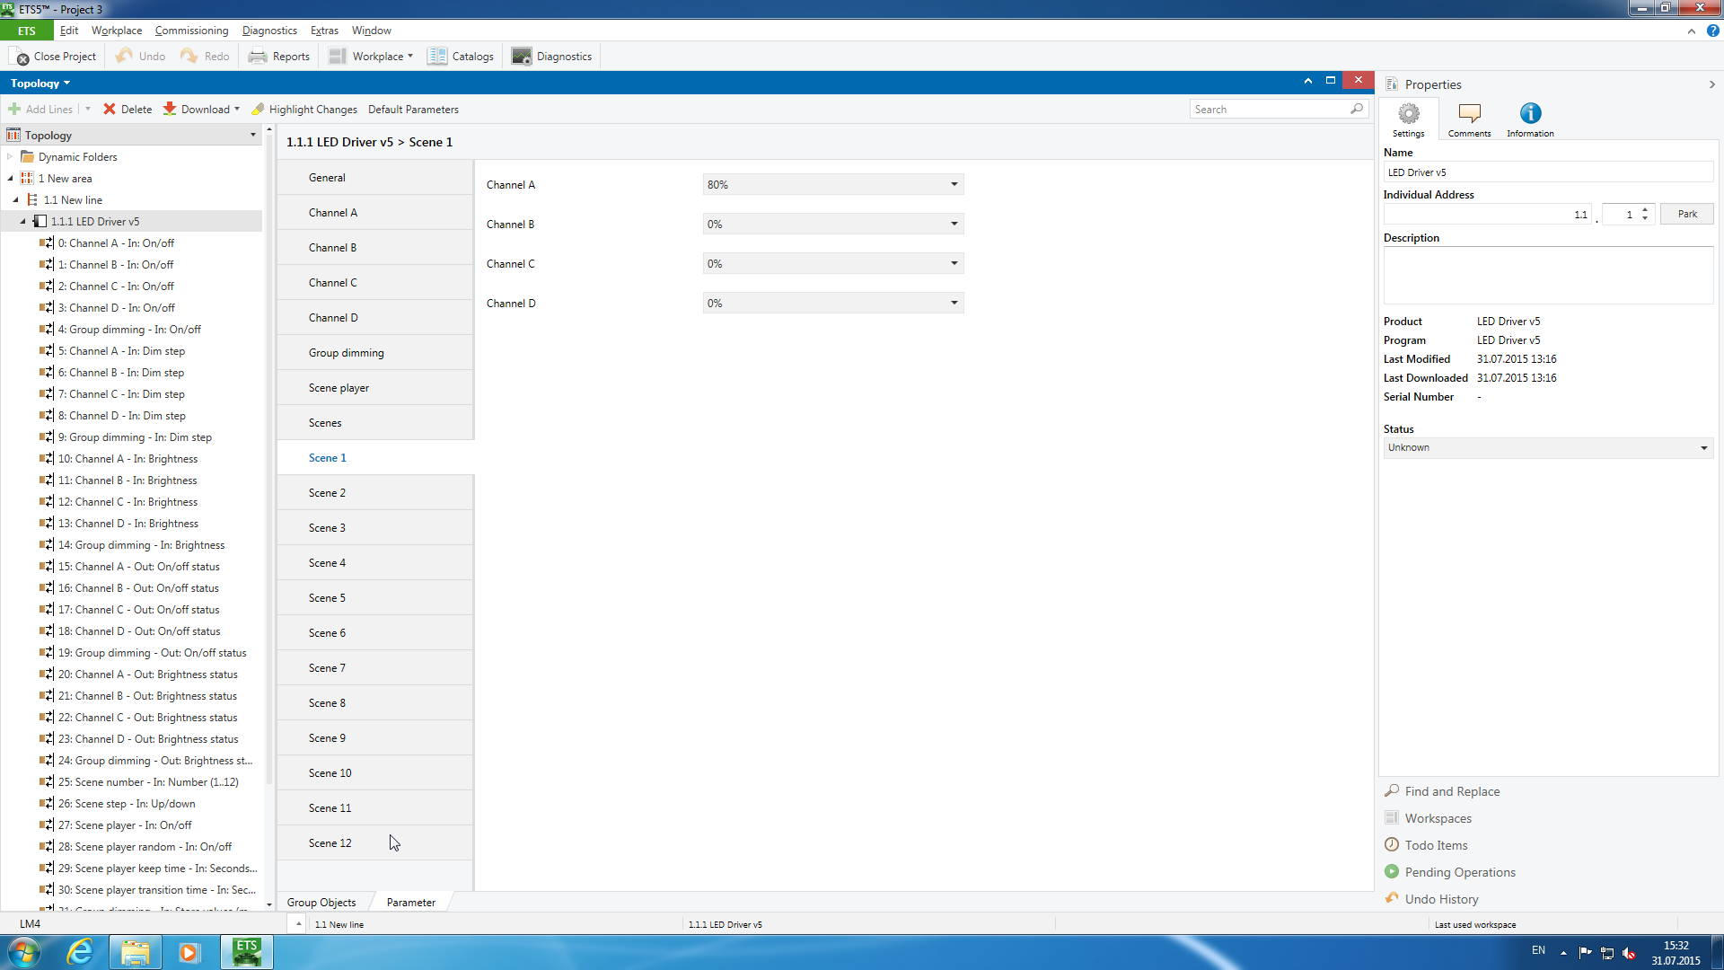Click the Settings gear in Properties
Viewport: 1724px width, 970px height.
point(1408,114)
